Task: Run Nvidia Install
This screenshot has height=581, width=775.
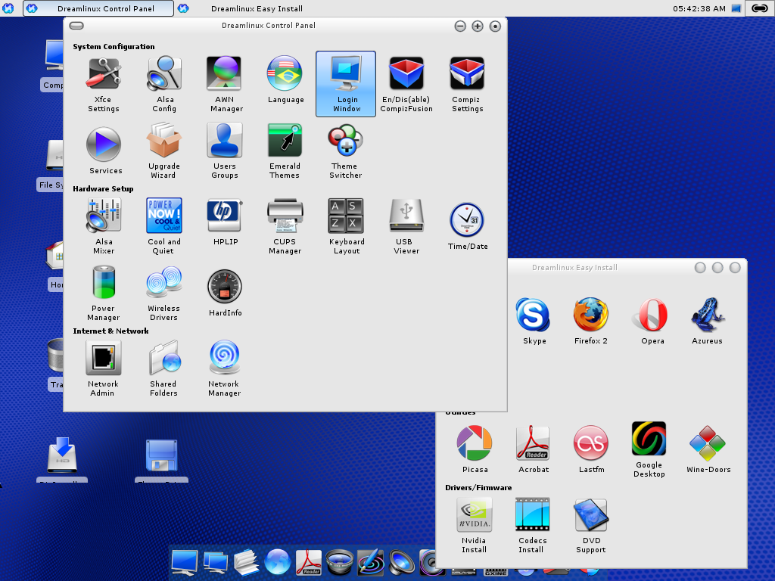Action: pyautogui.click(x=474, y=526)
